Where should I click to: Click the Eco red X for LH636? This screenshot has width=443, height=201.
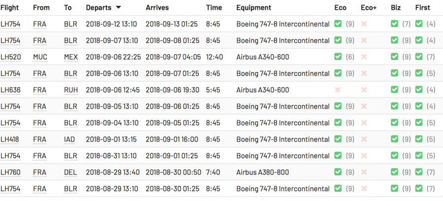pos(338,90)
